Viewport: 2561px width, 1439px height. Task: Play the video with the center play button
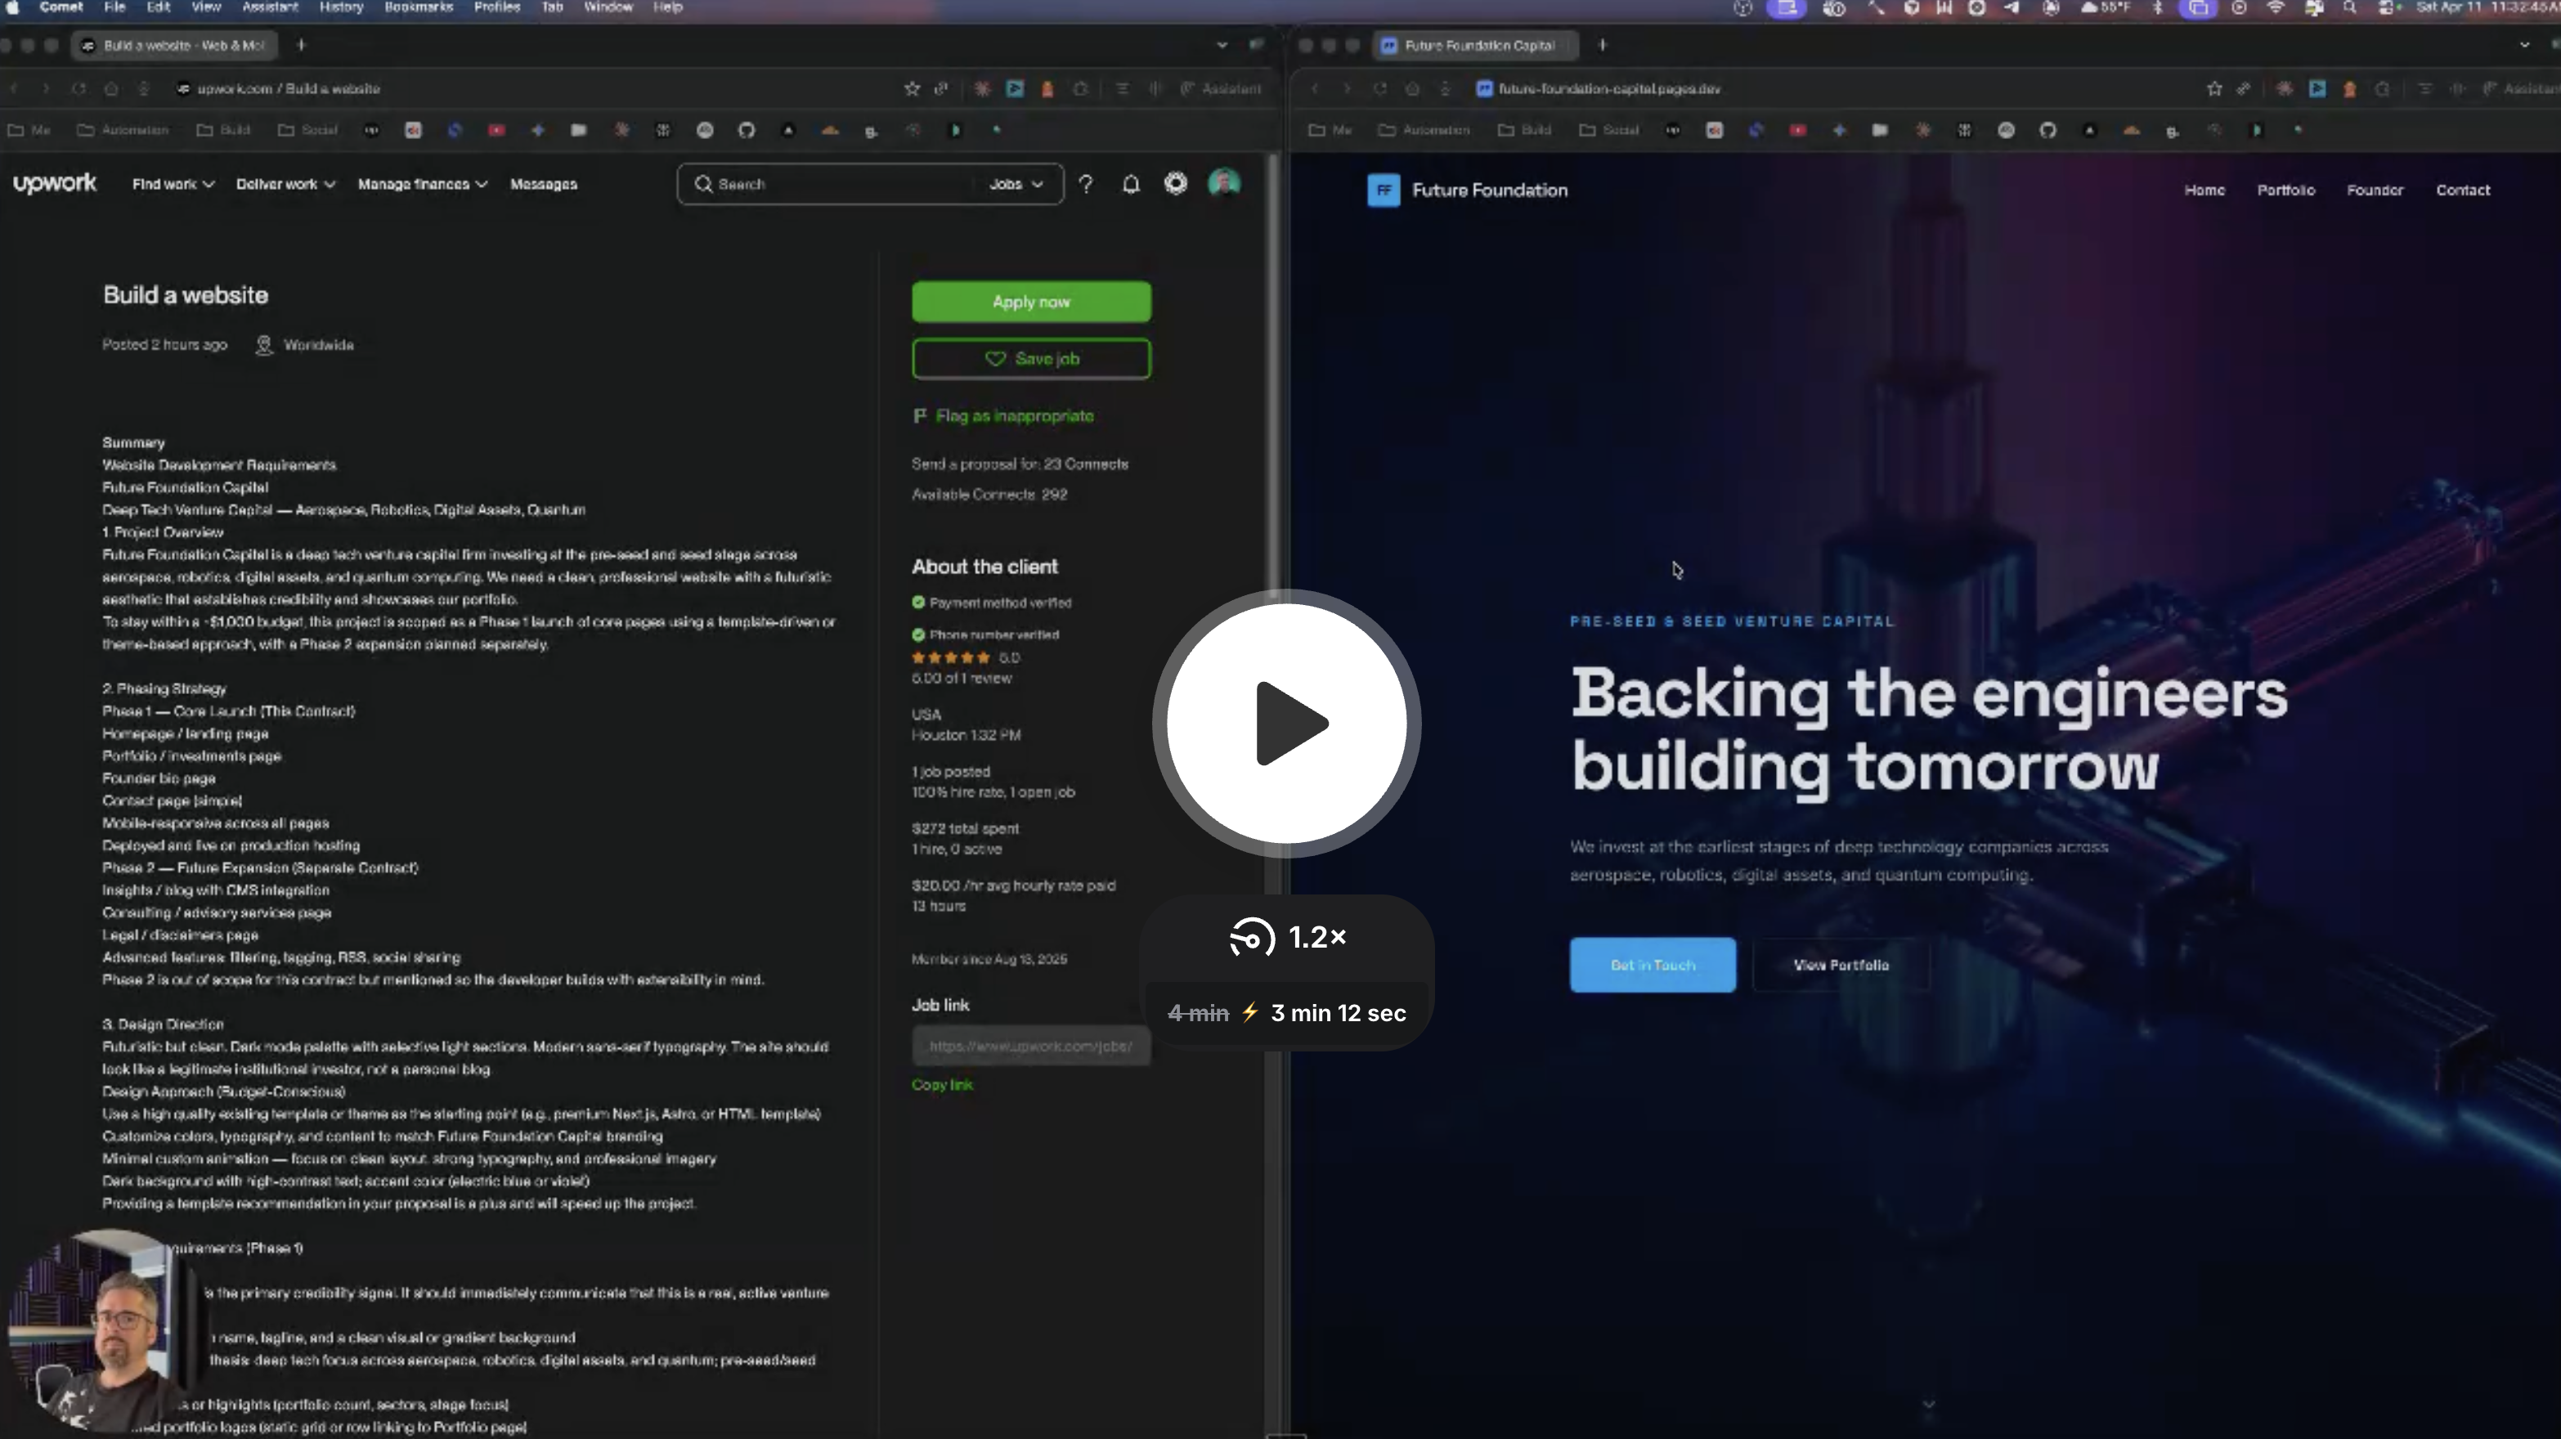click(x=1286, y=723)
